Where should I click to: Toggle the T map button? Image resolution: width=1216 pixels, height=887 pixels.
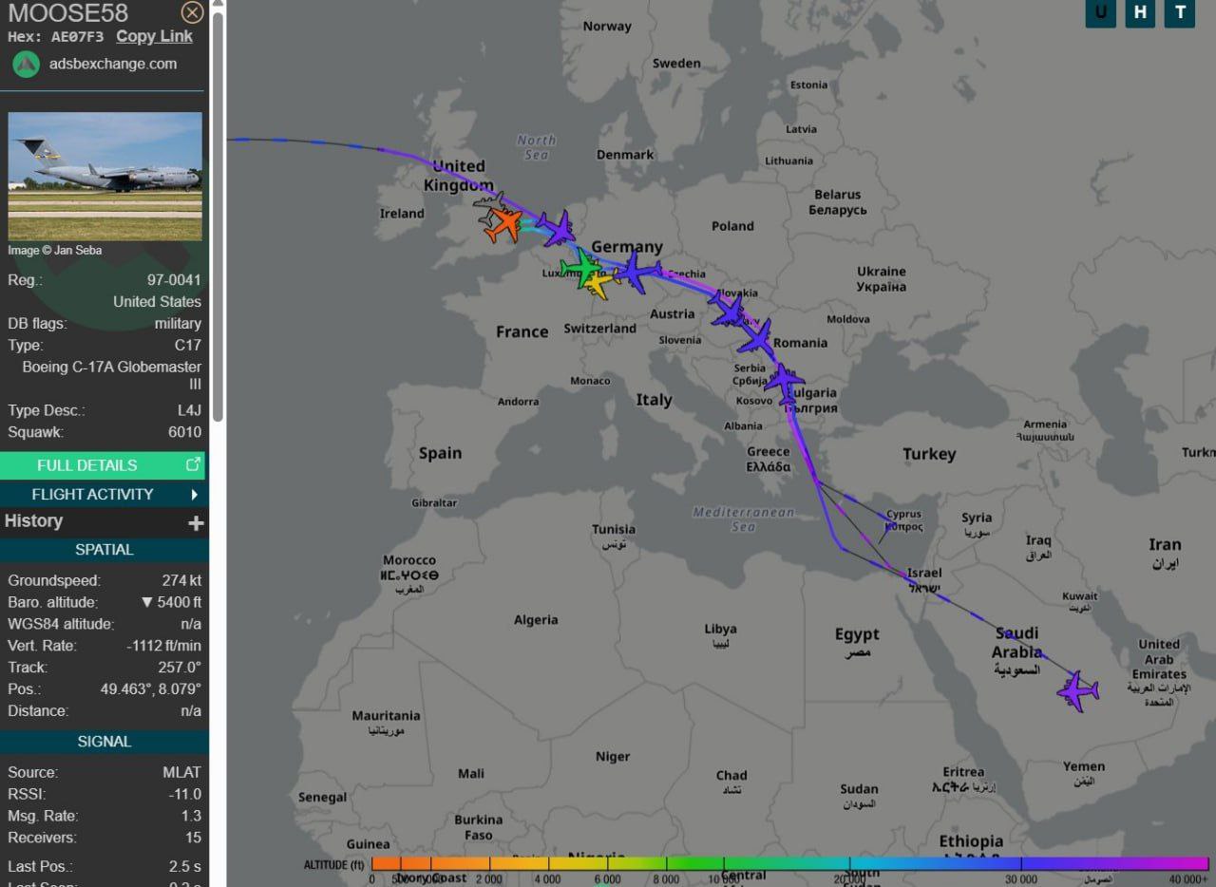(1180, 12)
